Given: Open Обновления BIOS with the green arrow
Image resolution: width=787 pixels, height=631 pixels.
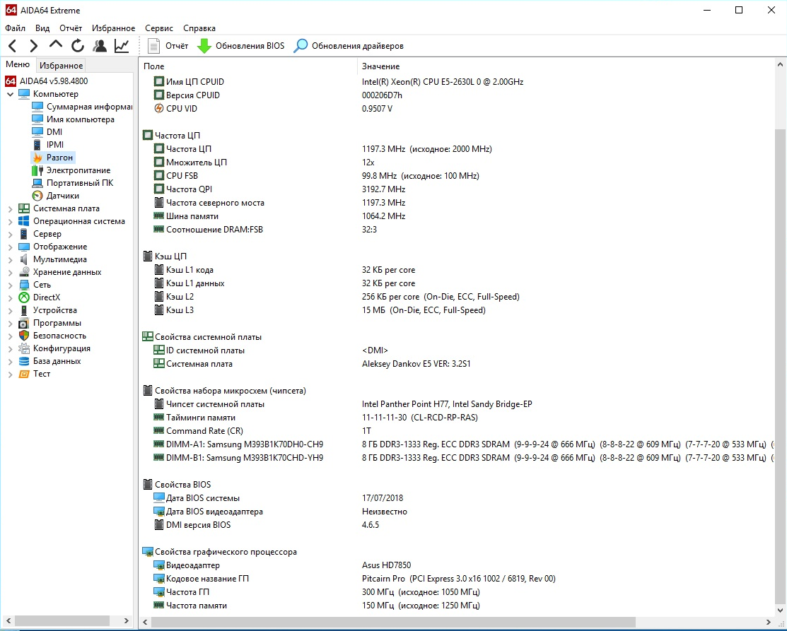Looking at the screenshot, I should click(x=241, y=46).
